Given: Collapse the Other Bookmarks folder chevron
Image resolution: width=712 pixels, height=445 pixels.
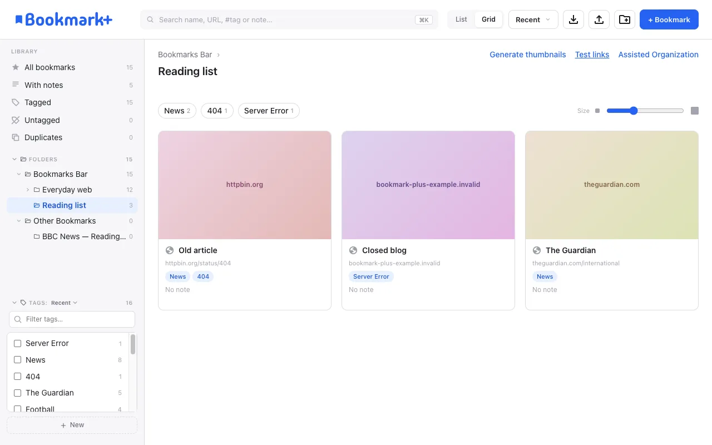Looking at the screenshot, I should pyautogui.click(x=19, y=221).
